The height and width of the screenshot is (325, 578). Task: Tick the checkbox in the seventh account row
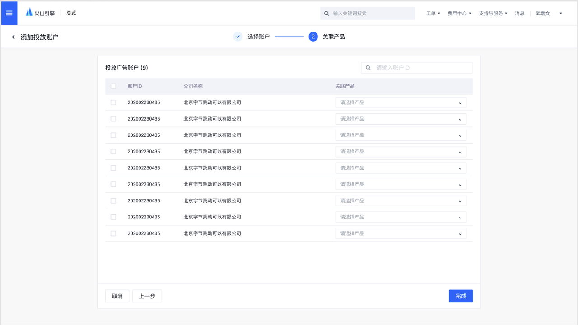pyautogui.click(x=113, y=200)
